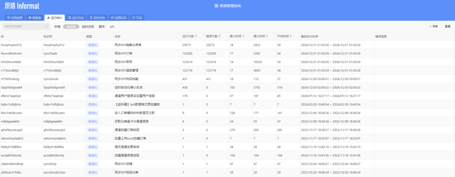Click the 自动化 tag in syncTrade row

pyautogui.click(x=93, y=53)
